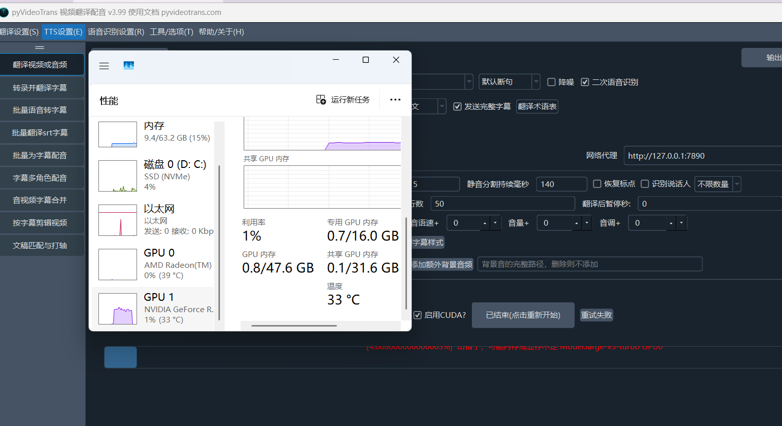Viewport: 782px width, 426px height.
Task: Click the Task Manager performance app icon
Action: (x=129, y=65)
